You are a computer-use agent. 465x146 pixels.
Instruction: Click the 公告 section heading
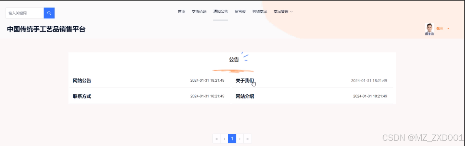click(x=234, y=60)
